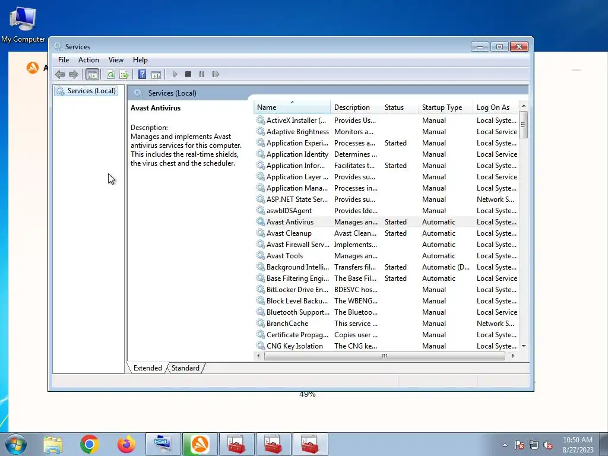Screen dimensions: 608x456
Task: Click the muted volume tray icon
Action: (548, 445)
